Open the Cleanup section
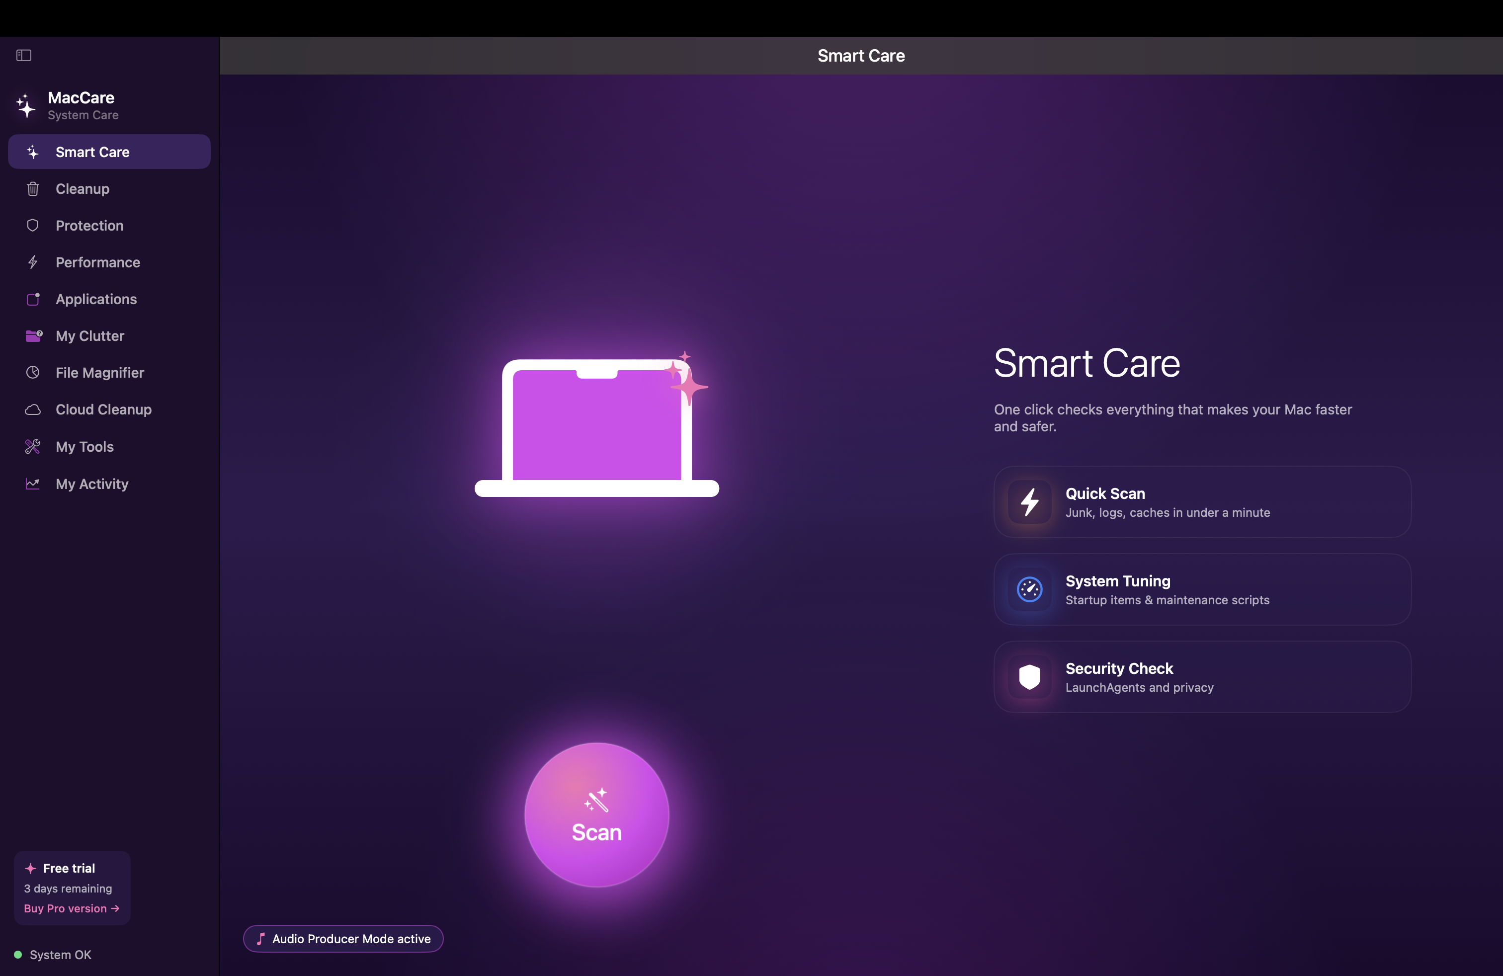 click(109, 189)
